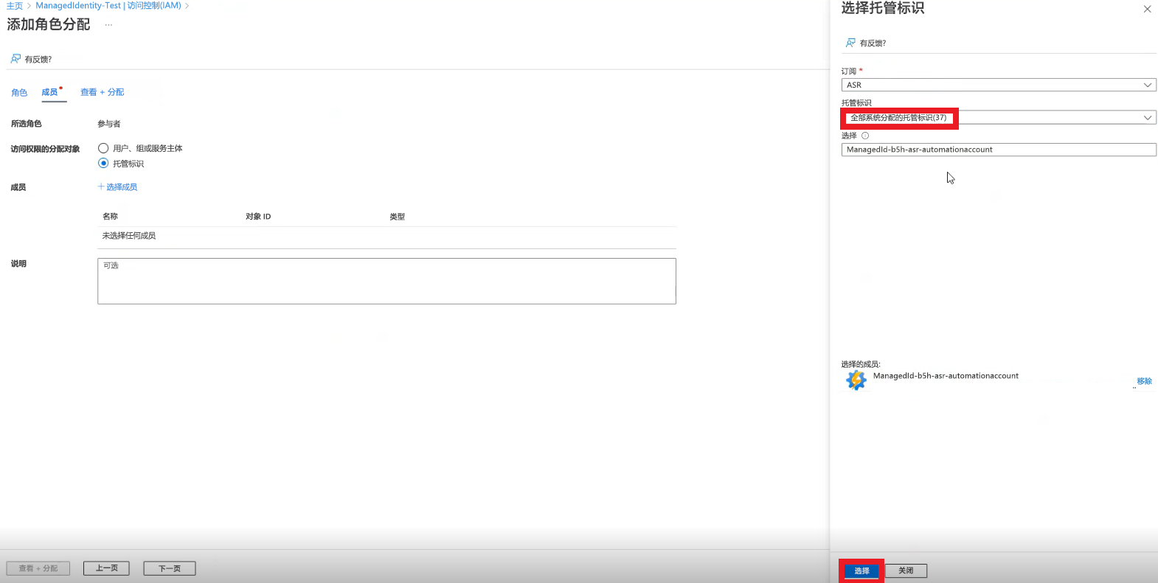This screenshot has width=1158, height=583.
Task: Switch to the 成员 tab
Action: click(49, 92)
